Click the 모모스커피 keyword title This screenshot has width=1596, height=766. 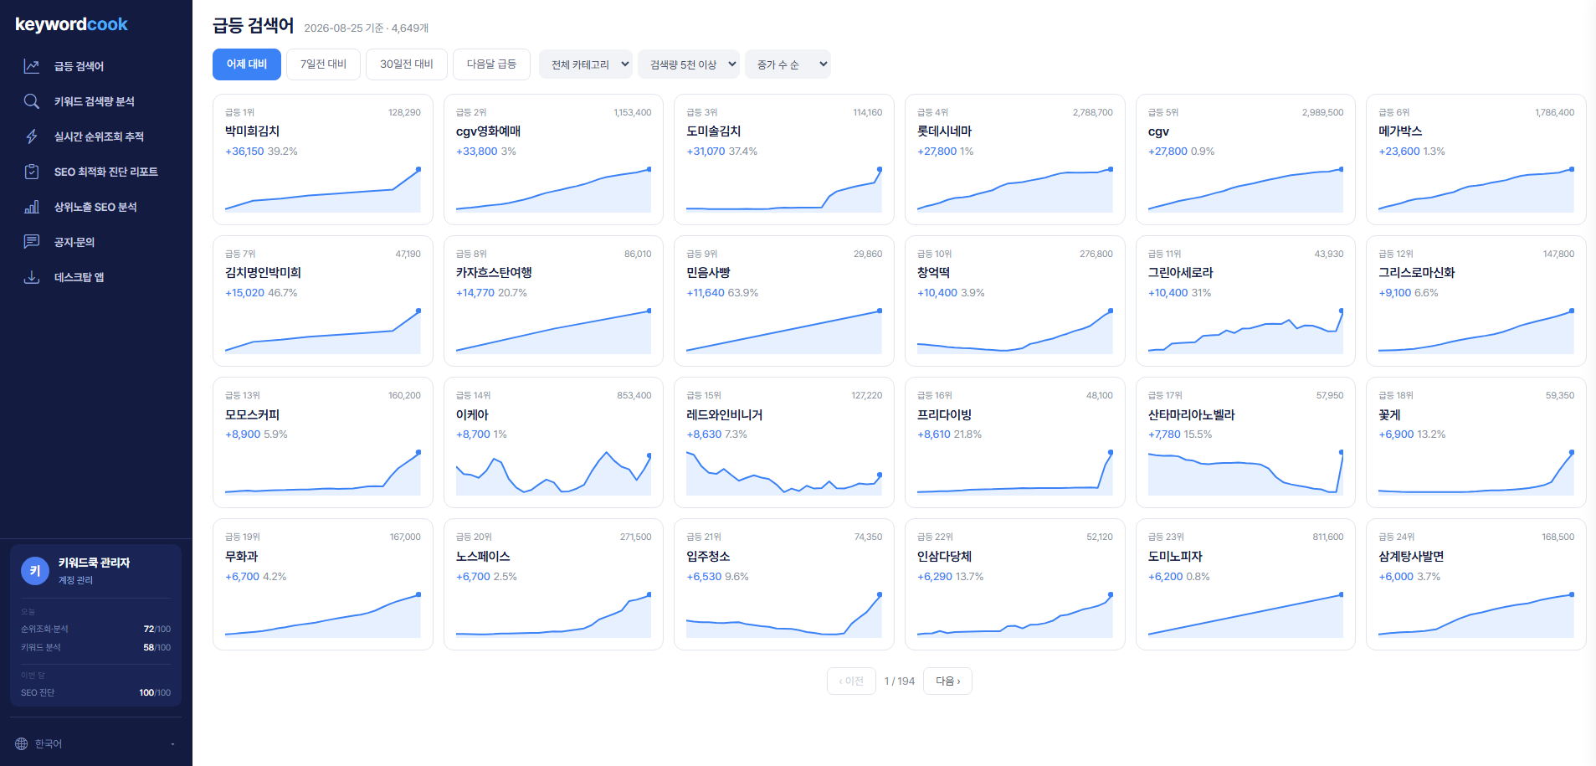coord(252,415)
